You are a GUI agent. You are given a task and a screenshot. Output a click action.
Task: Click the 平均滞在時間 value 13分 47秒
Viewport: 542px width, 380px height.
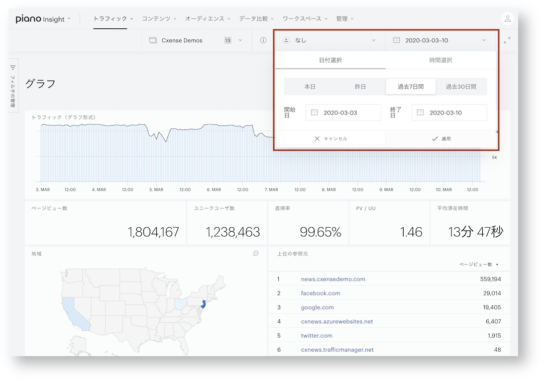(476, 232)
